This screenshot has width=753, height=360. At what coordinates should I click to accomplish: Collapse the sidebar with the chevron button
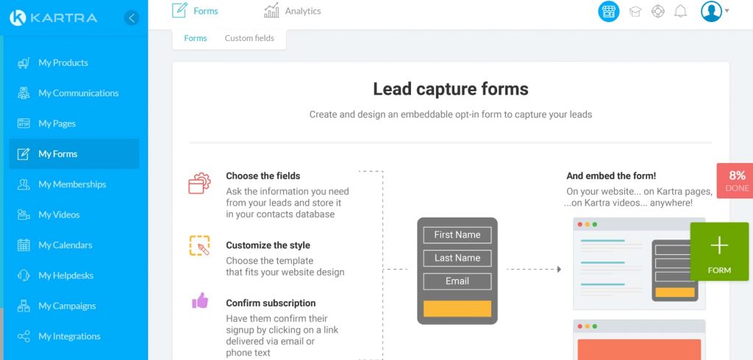click(132, 18)
